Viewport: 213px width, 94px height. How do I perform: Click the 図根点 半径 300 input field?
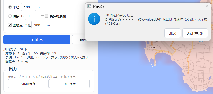[39, 25]
